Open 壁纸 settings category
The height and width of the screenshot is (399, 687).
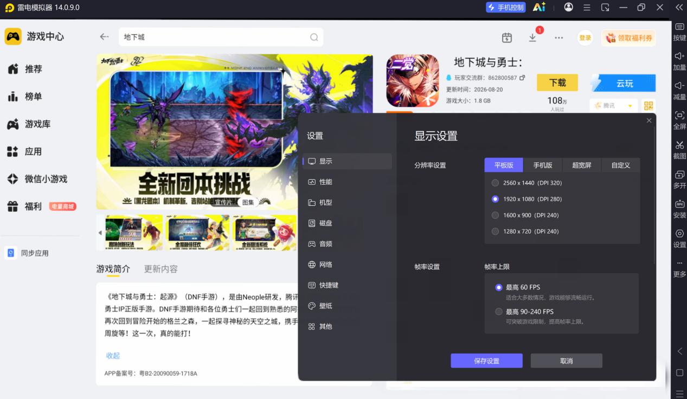[x=347, y=306]
